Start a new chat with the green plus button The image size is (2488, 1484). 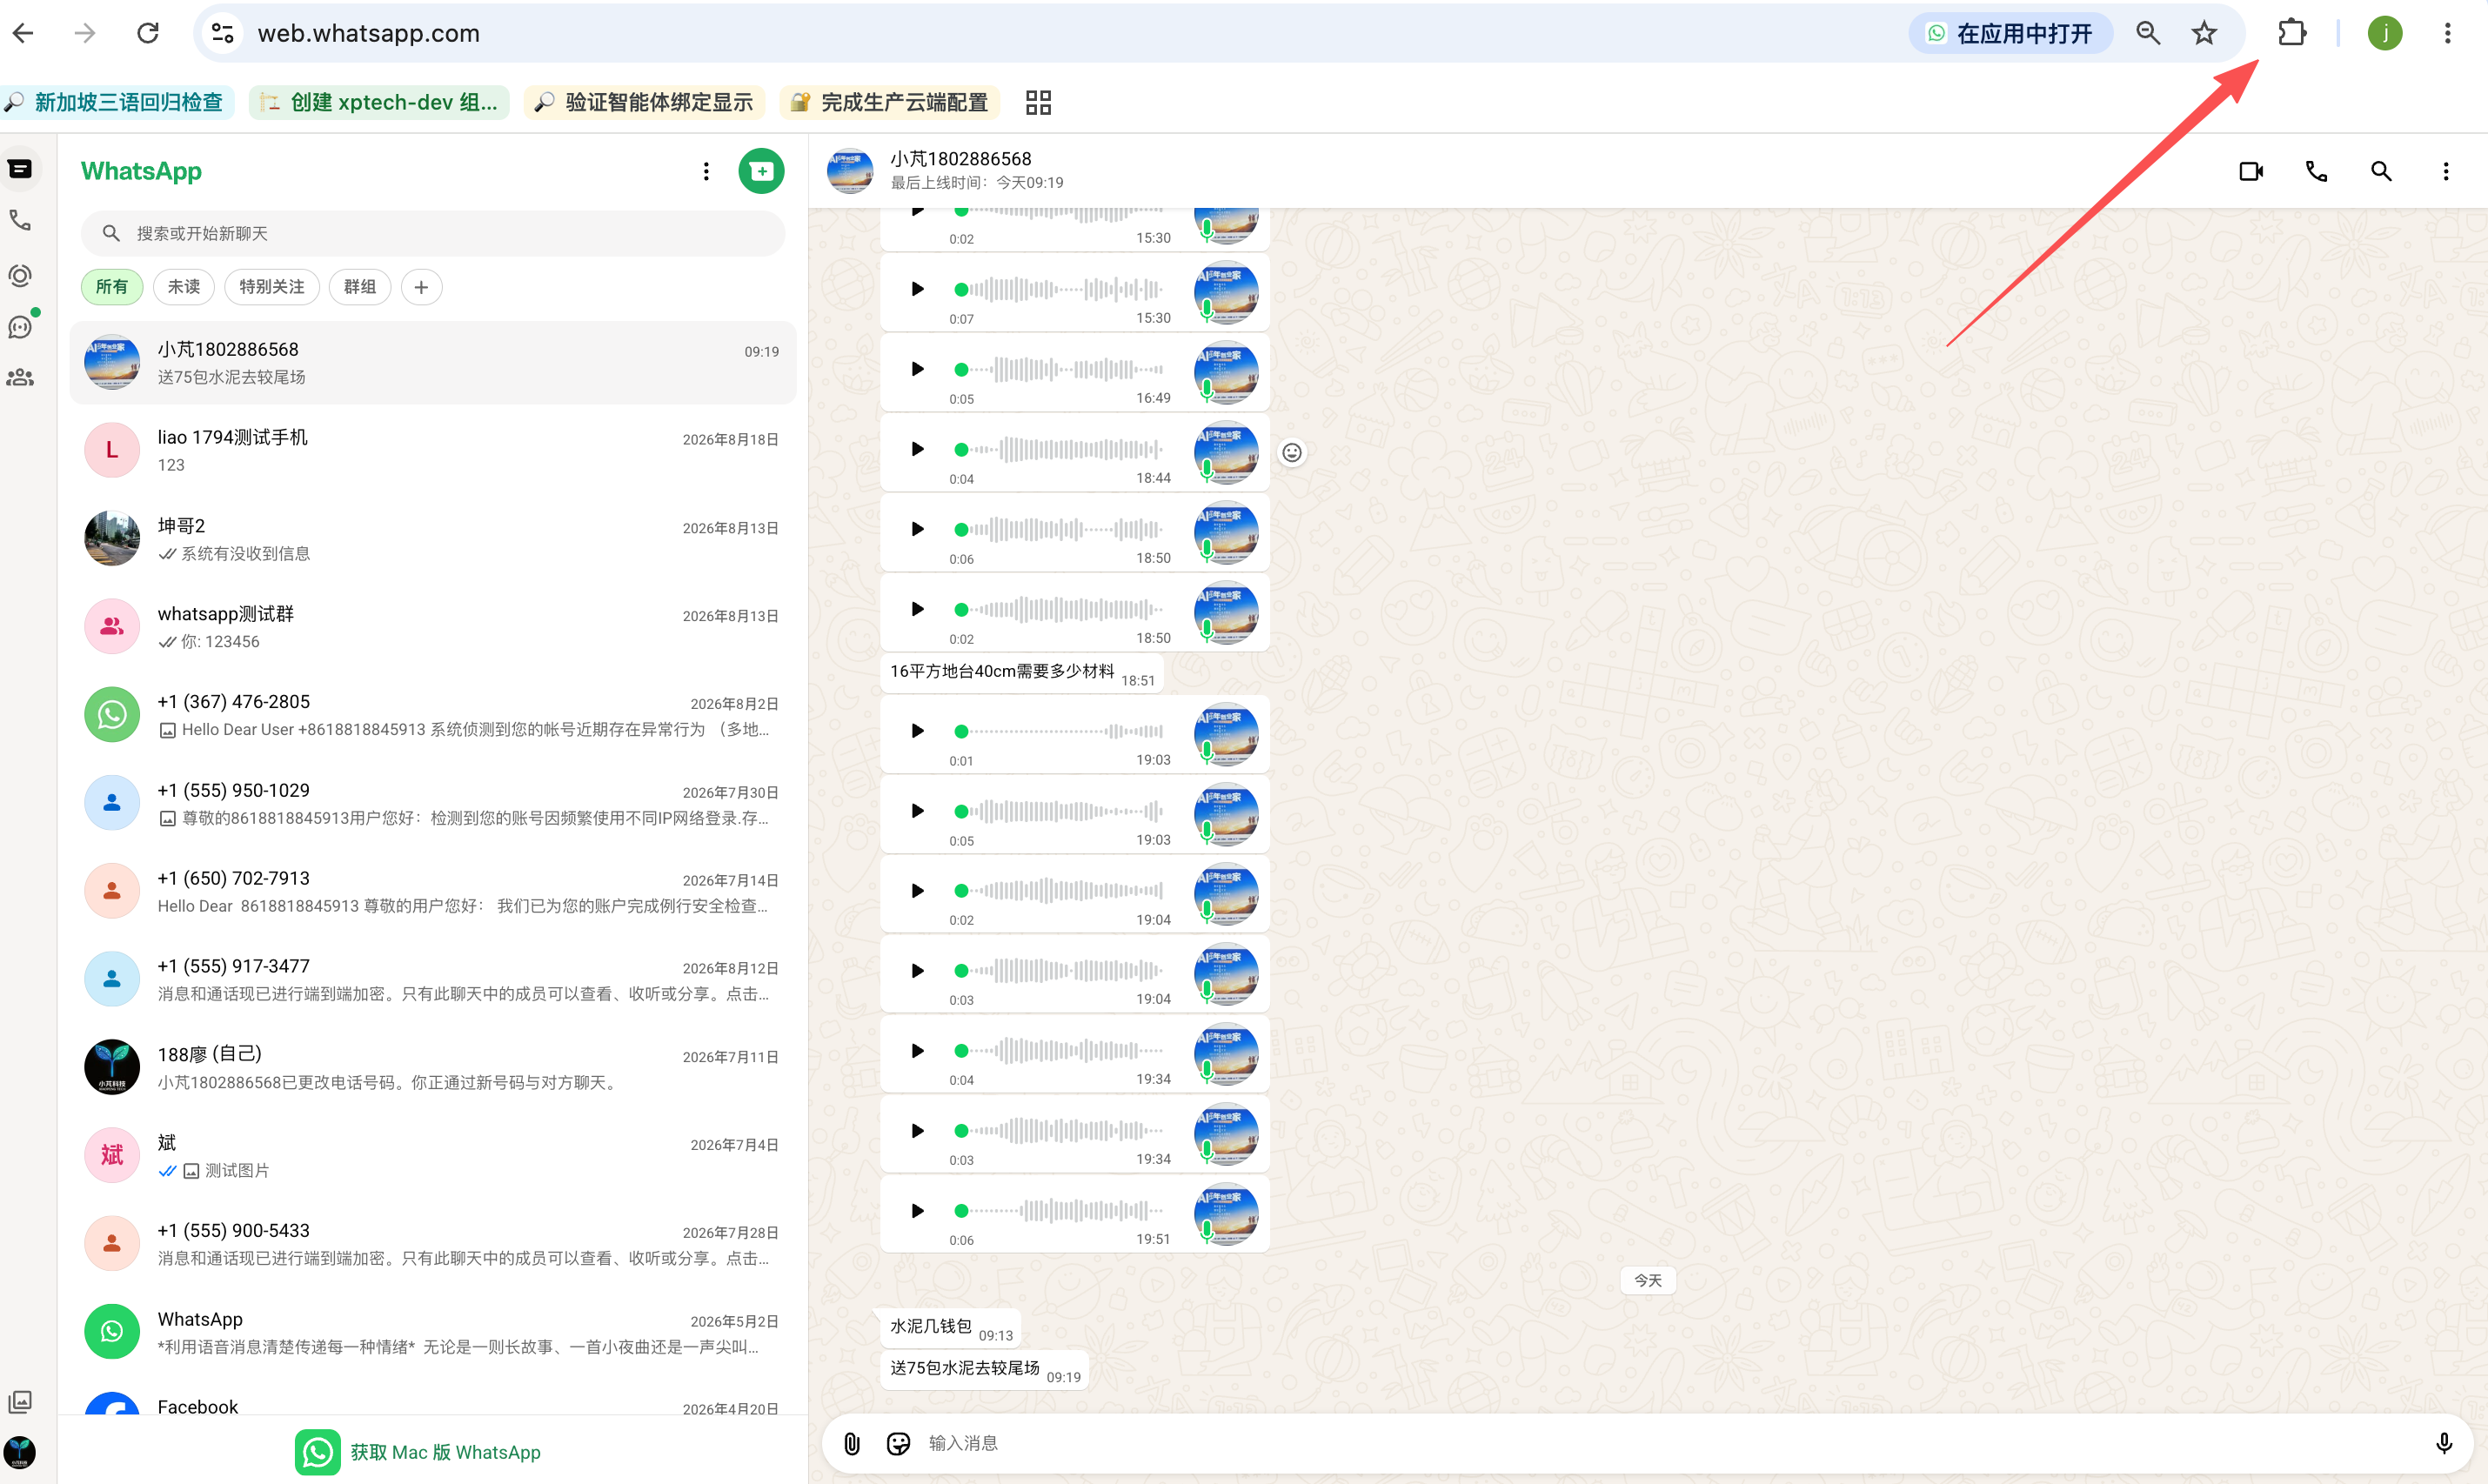(x=761, y=171)
